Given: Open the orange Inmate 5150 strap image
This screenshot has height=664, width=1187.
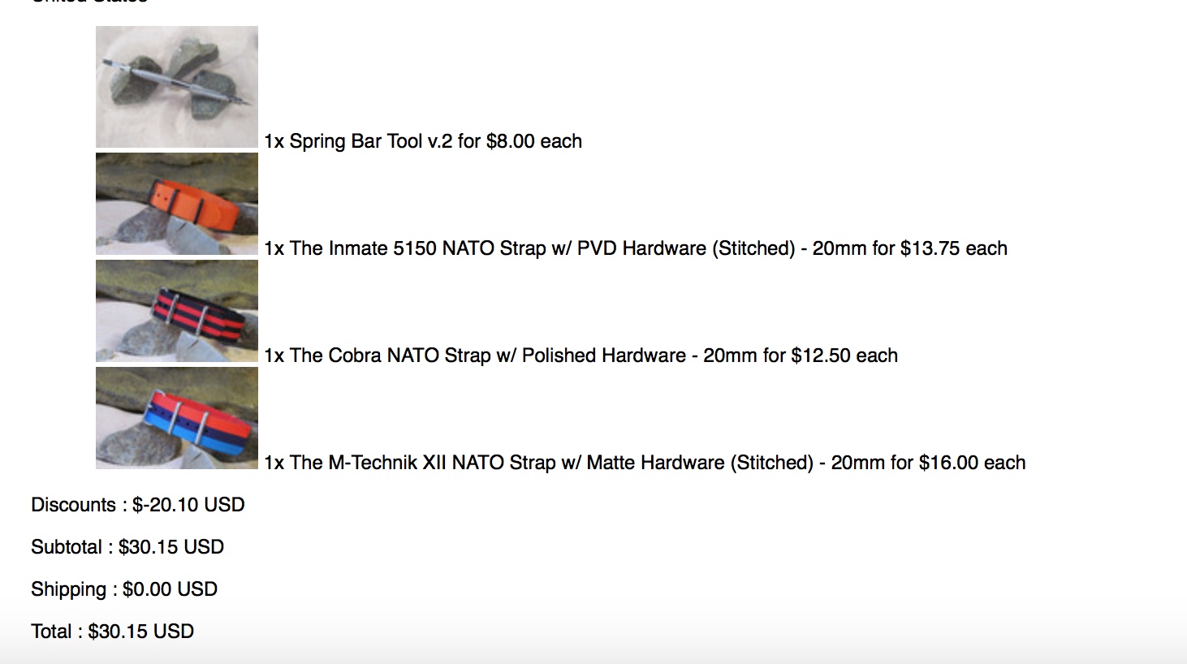Looking at the screenshot, I should click(x=177, y=204).
